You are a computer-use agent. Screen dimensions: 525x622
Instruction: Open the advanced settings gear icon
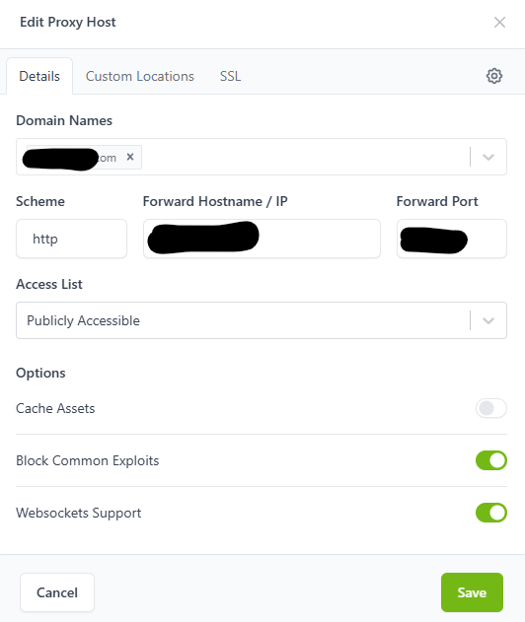(494, 76)
